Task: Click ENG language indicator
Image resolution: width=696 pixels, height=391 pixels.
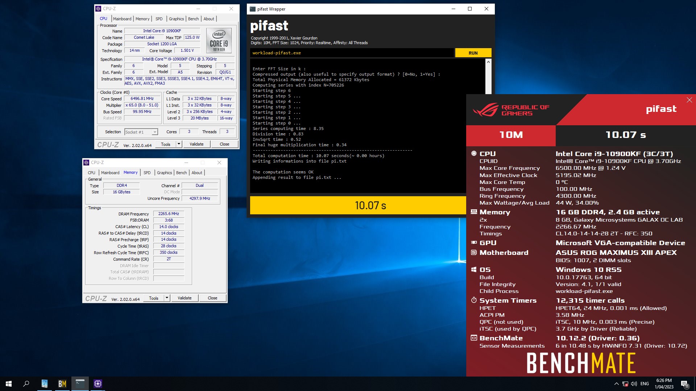Action: pos(645,384)
